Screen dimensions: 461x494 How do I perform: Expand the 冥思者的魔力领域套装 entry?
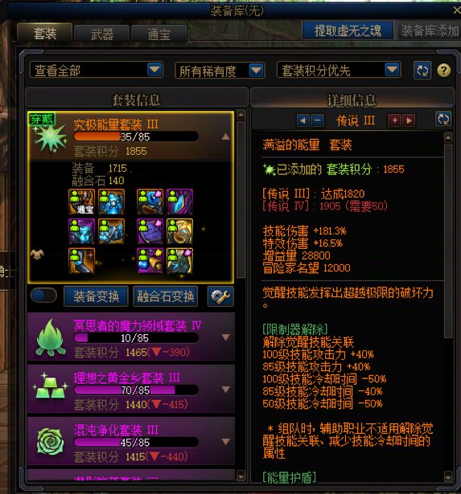225,337
